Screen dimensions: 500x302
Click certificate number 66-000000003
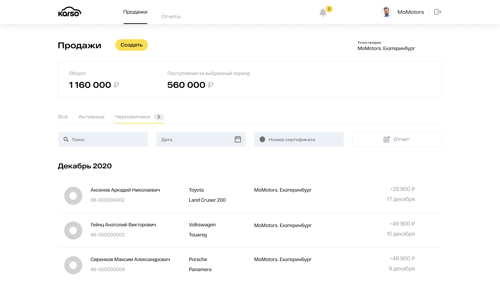pyautogui.click(x=108, y=235)
